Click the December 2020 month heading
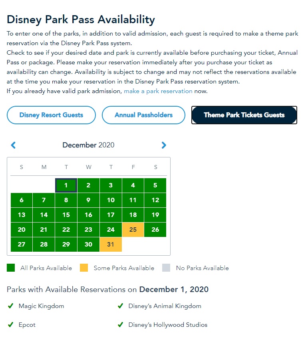This screenshot has height=340, width=308. [x=88, y=145]
